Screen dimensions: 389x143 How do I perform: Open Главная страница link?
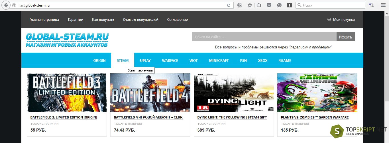coord(44,20)
